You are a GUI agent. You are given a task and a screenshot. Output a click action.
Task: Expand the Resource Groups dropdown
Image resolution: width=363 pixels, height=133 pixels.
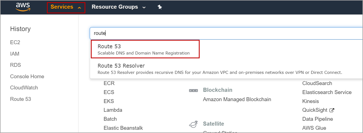pos(119,7)
